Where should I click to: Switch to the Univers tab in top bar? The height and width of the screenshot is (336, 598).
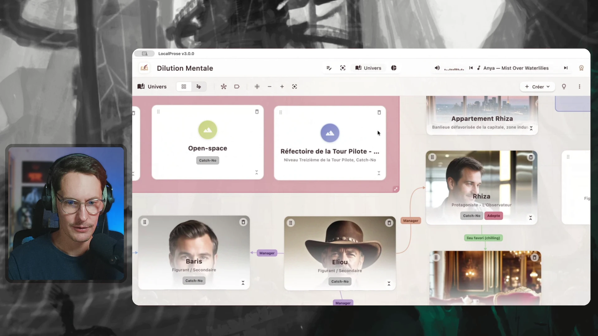[x=368, y=68]
